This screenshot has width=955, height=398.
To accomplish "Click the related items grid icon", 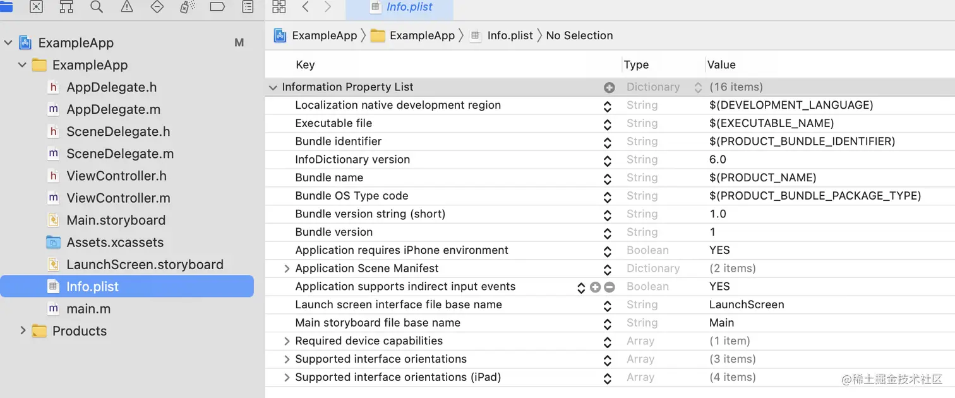I will [279, 6].
